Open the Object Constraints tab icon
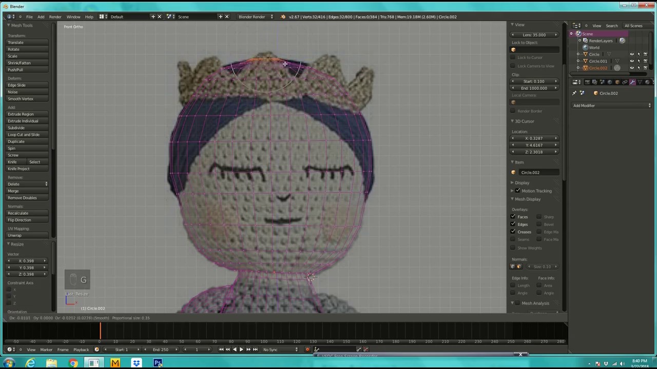This screenshot has height=369, width=657. coord(625,82)
